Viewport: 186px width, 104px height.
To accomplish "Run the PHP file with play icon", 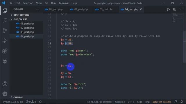I will (x=168, y=9).
